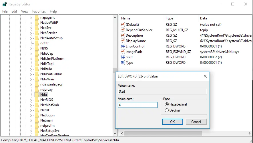253x143 pixels.
Task: Select the Ndu key in the tree
Action: [43, 95]
